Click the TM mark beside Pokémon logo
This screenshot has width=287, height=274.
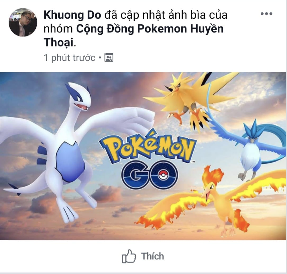coord(193,162)
